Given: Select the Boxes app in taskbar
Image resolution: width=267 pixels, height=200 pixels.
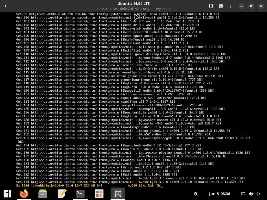Looking at the screenshot, I should [x=118, y=194].
